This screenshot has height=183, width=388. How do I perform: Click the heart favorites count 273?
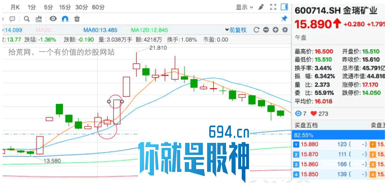coord(319,114)
